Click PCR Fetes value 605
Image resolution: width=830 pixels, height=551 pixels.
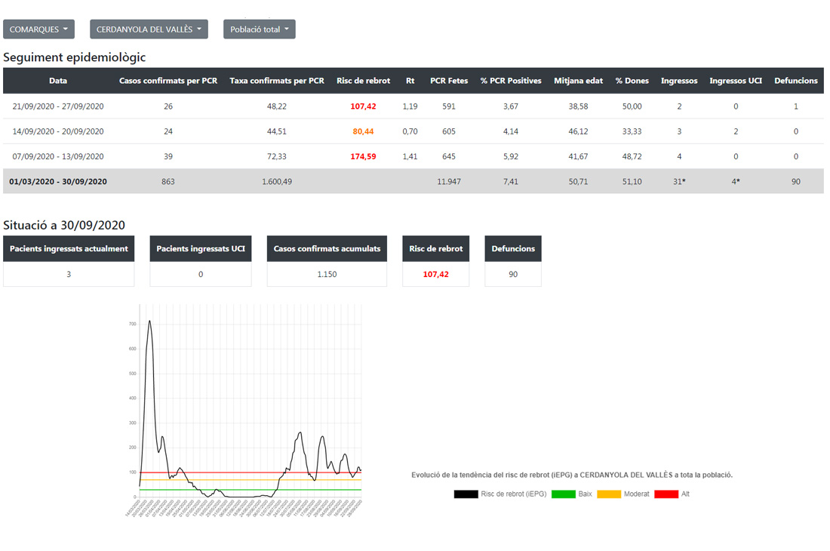pyautogui.click(x=449, y=131)
